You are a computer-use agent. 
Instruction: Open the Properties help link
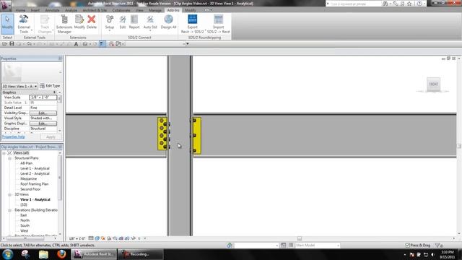click(x=14, y=136)
